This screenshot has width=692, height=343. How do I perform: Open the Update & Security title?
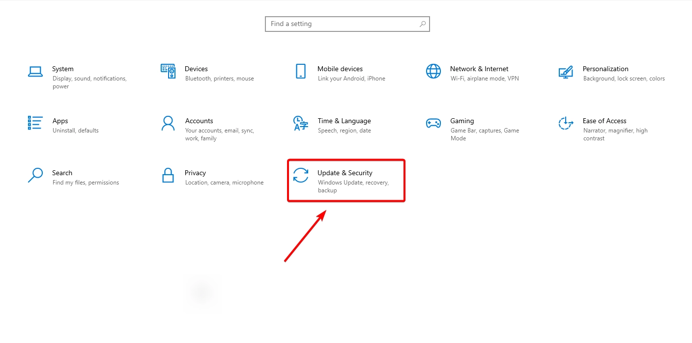345,173
